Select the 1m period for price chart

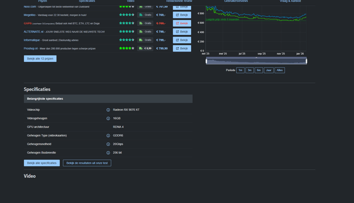[240, 70]
